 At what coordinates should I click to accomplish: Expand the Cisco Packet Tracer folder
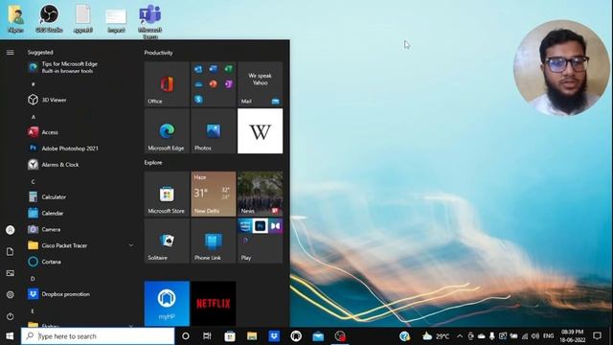(x=80, y=245)
